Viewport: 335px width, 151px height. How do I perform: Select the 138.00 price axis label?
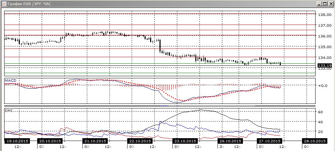[325, 15]
